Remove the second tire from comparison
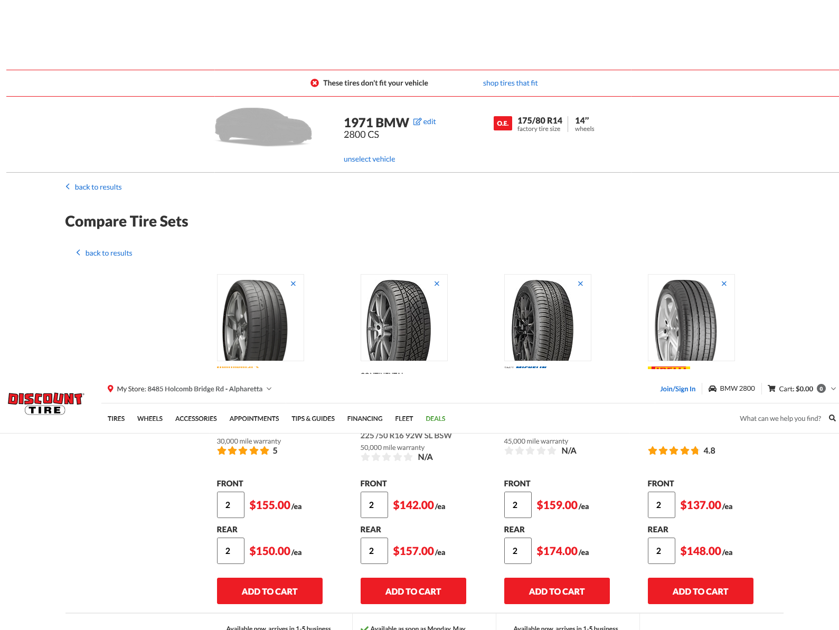The height and width of the screenshot is (630, 839). (x=437, y=284)
